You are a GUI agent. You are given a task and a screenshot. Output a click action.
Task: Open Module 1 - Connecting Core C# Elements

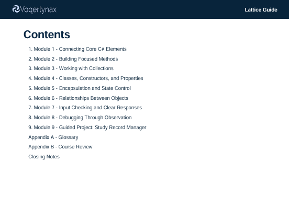point(77,49)
